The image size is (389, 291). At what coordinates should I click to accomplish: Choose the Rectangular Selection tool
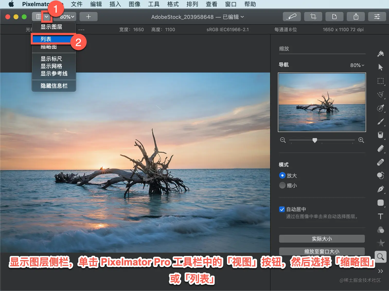tap(381, 81)
